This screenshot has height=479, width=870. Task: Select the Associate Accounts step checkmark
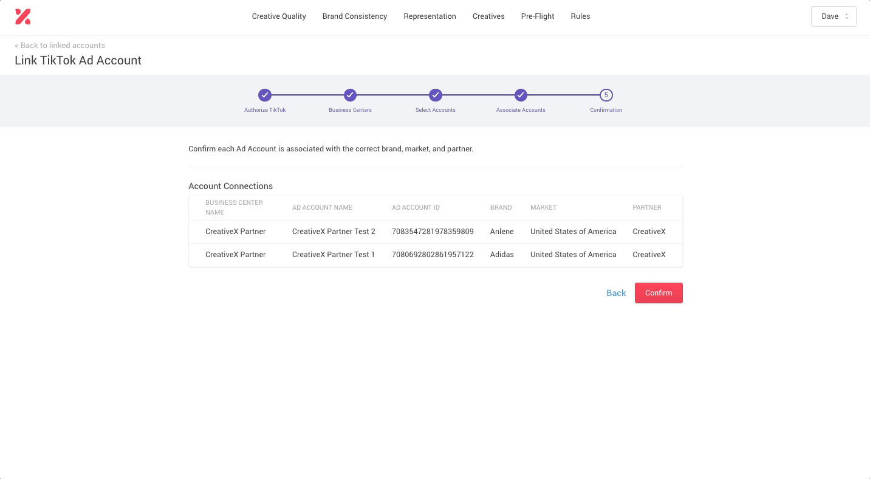[x=521, y=95]
